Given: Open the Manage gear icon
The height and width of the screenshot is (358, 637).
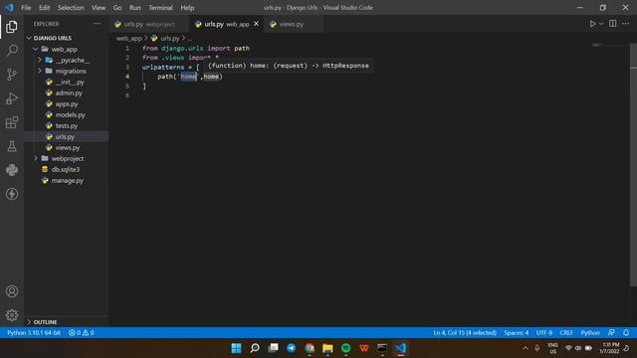Looking at the screenshot, I should click(12, 315).
